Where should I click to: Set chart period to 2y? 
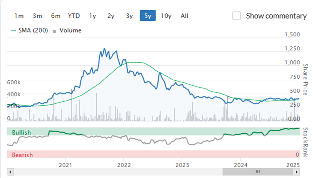[111, 16]
